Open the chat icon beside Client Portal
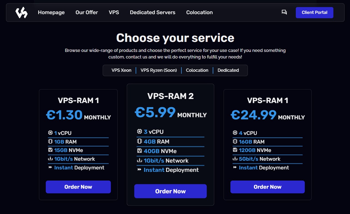The width and height of the screenshot is (350, 214). click(x=284, y=12)
